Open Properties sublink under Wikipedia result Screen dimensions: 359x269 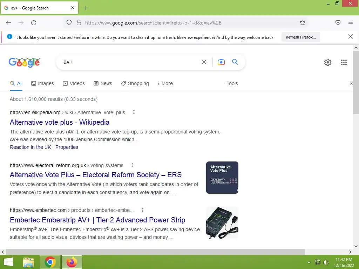coord(67,147)
